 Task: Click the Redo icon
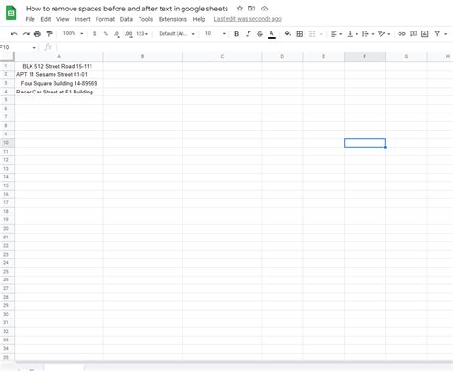click(26, 34)
